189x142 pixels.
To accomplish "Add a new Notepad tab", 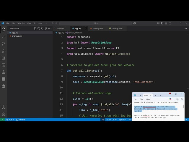I will tap(160, 95).
